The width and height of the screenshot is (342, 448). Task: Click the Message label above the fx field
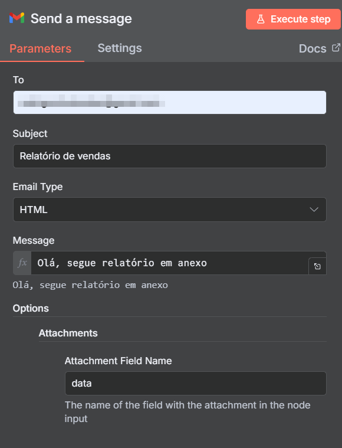pyautogui.click(x=34, y=241)
